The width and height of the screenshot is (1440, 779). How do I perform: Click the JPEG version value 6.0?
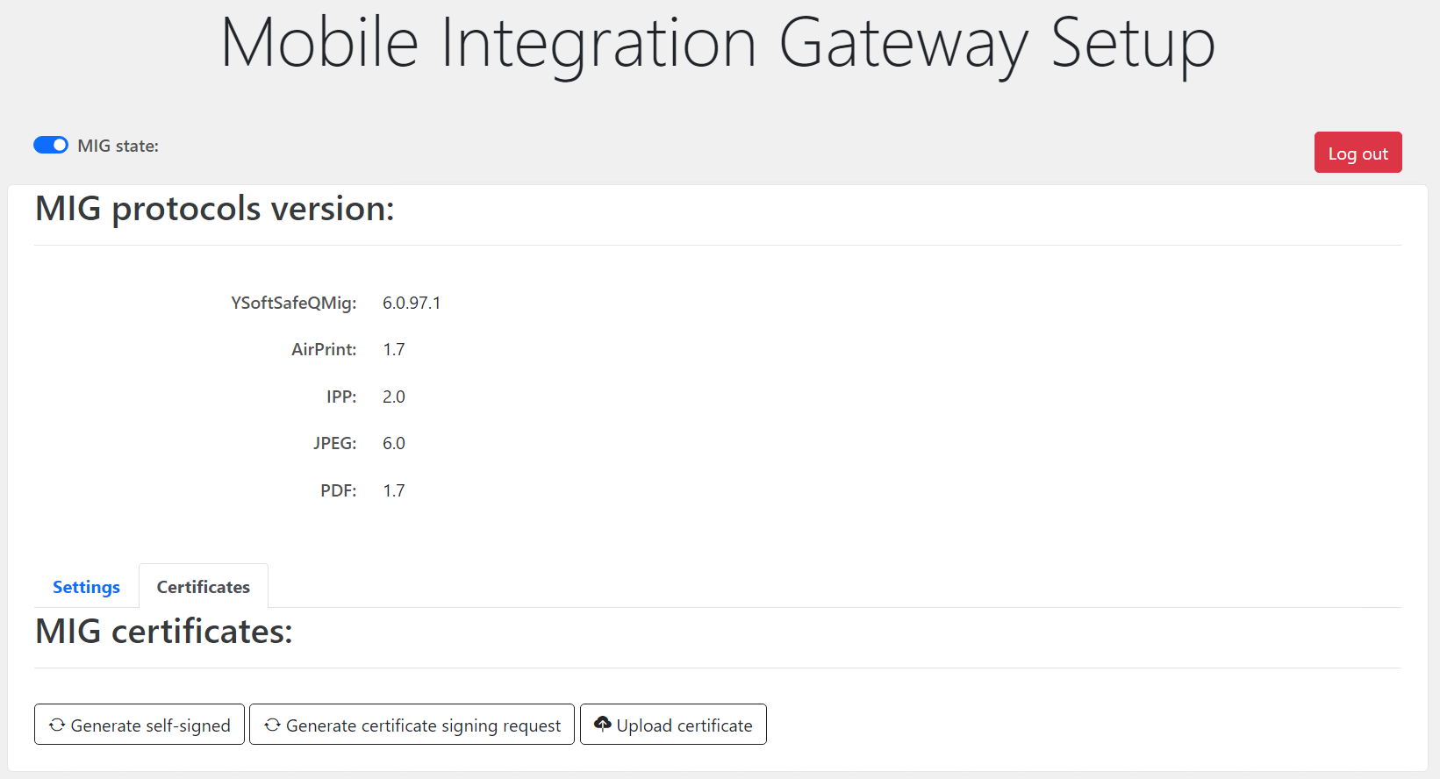click(394, 443)
